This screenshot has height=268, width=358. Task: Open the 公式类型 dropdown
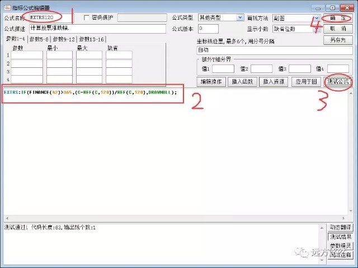[x=240, y=17]
